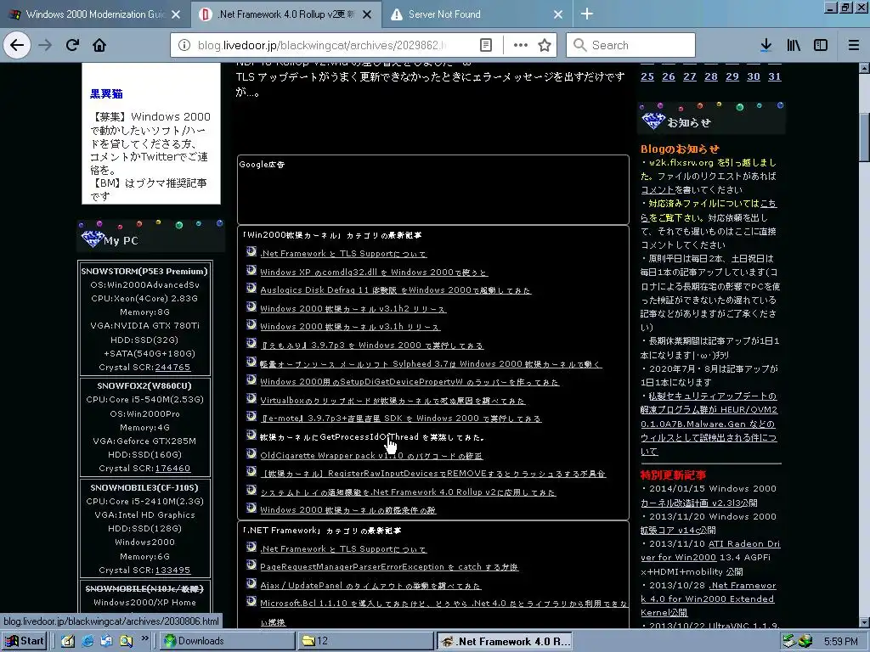Screen dimensions: 870x652
Task: Open .Net Framework と TLS Support link in Win2000 list
Action: click(x=343, y=253)
